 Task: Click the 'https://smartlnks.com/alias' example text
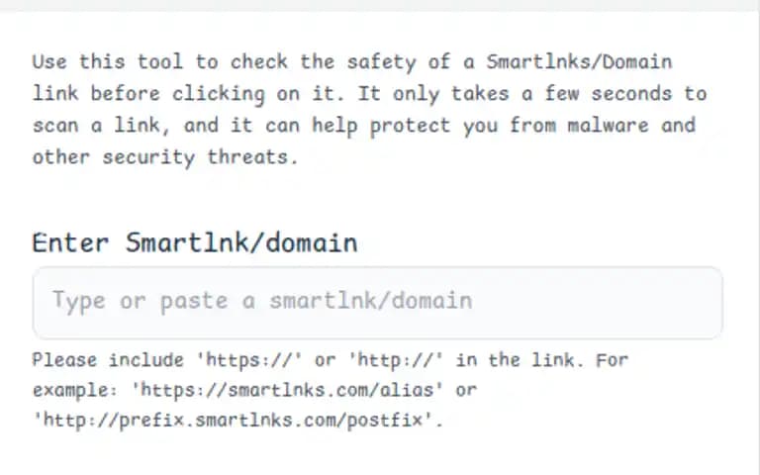coord(287,390)
